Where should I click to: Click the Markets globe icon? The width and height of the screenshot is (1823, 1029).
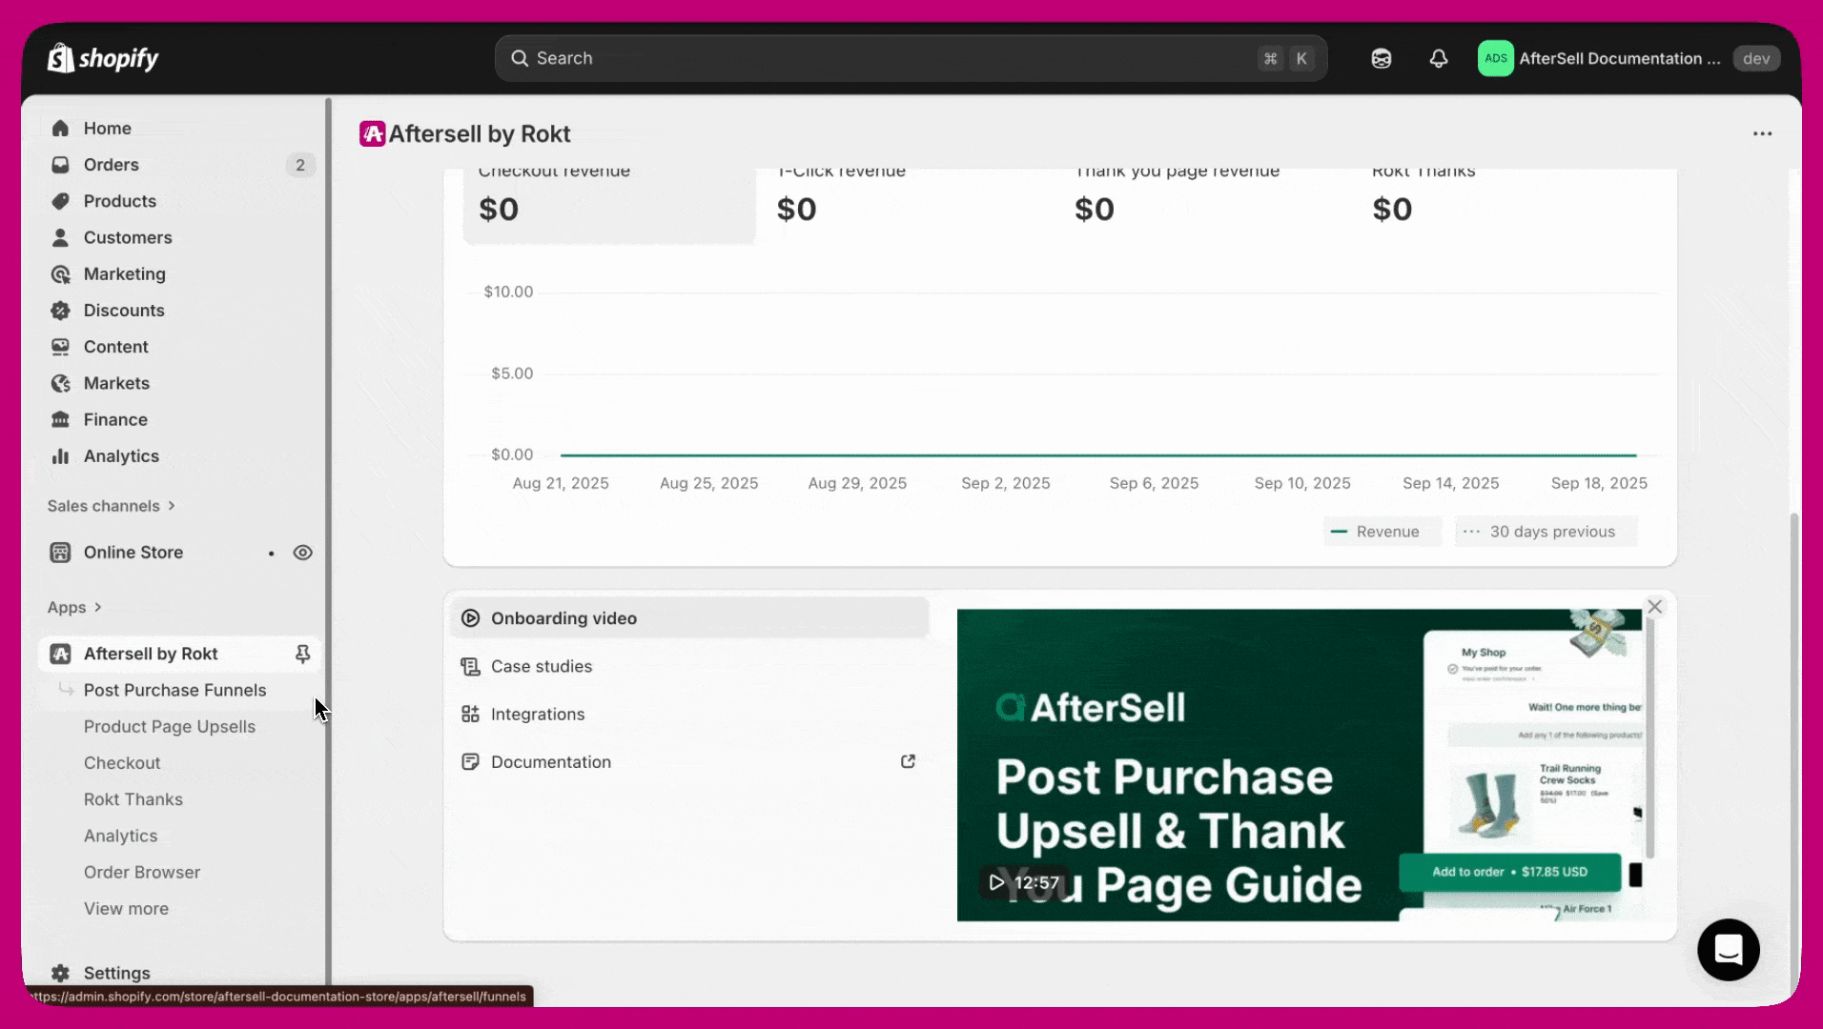click(60, 383)
